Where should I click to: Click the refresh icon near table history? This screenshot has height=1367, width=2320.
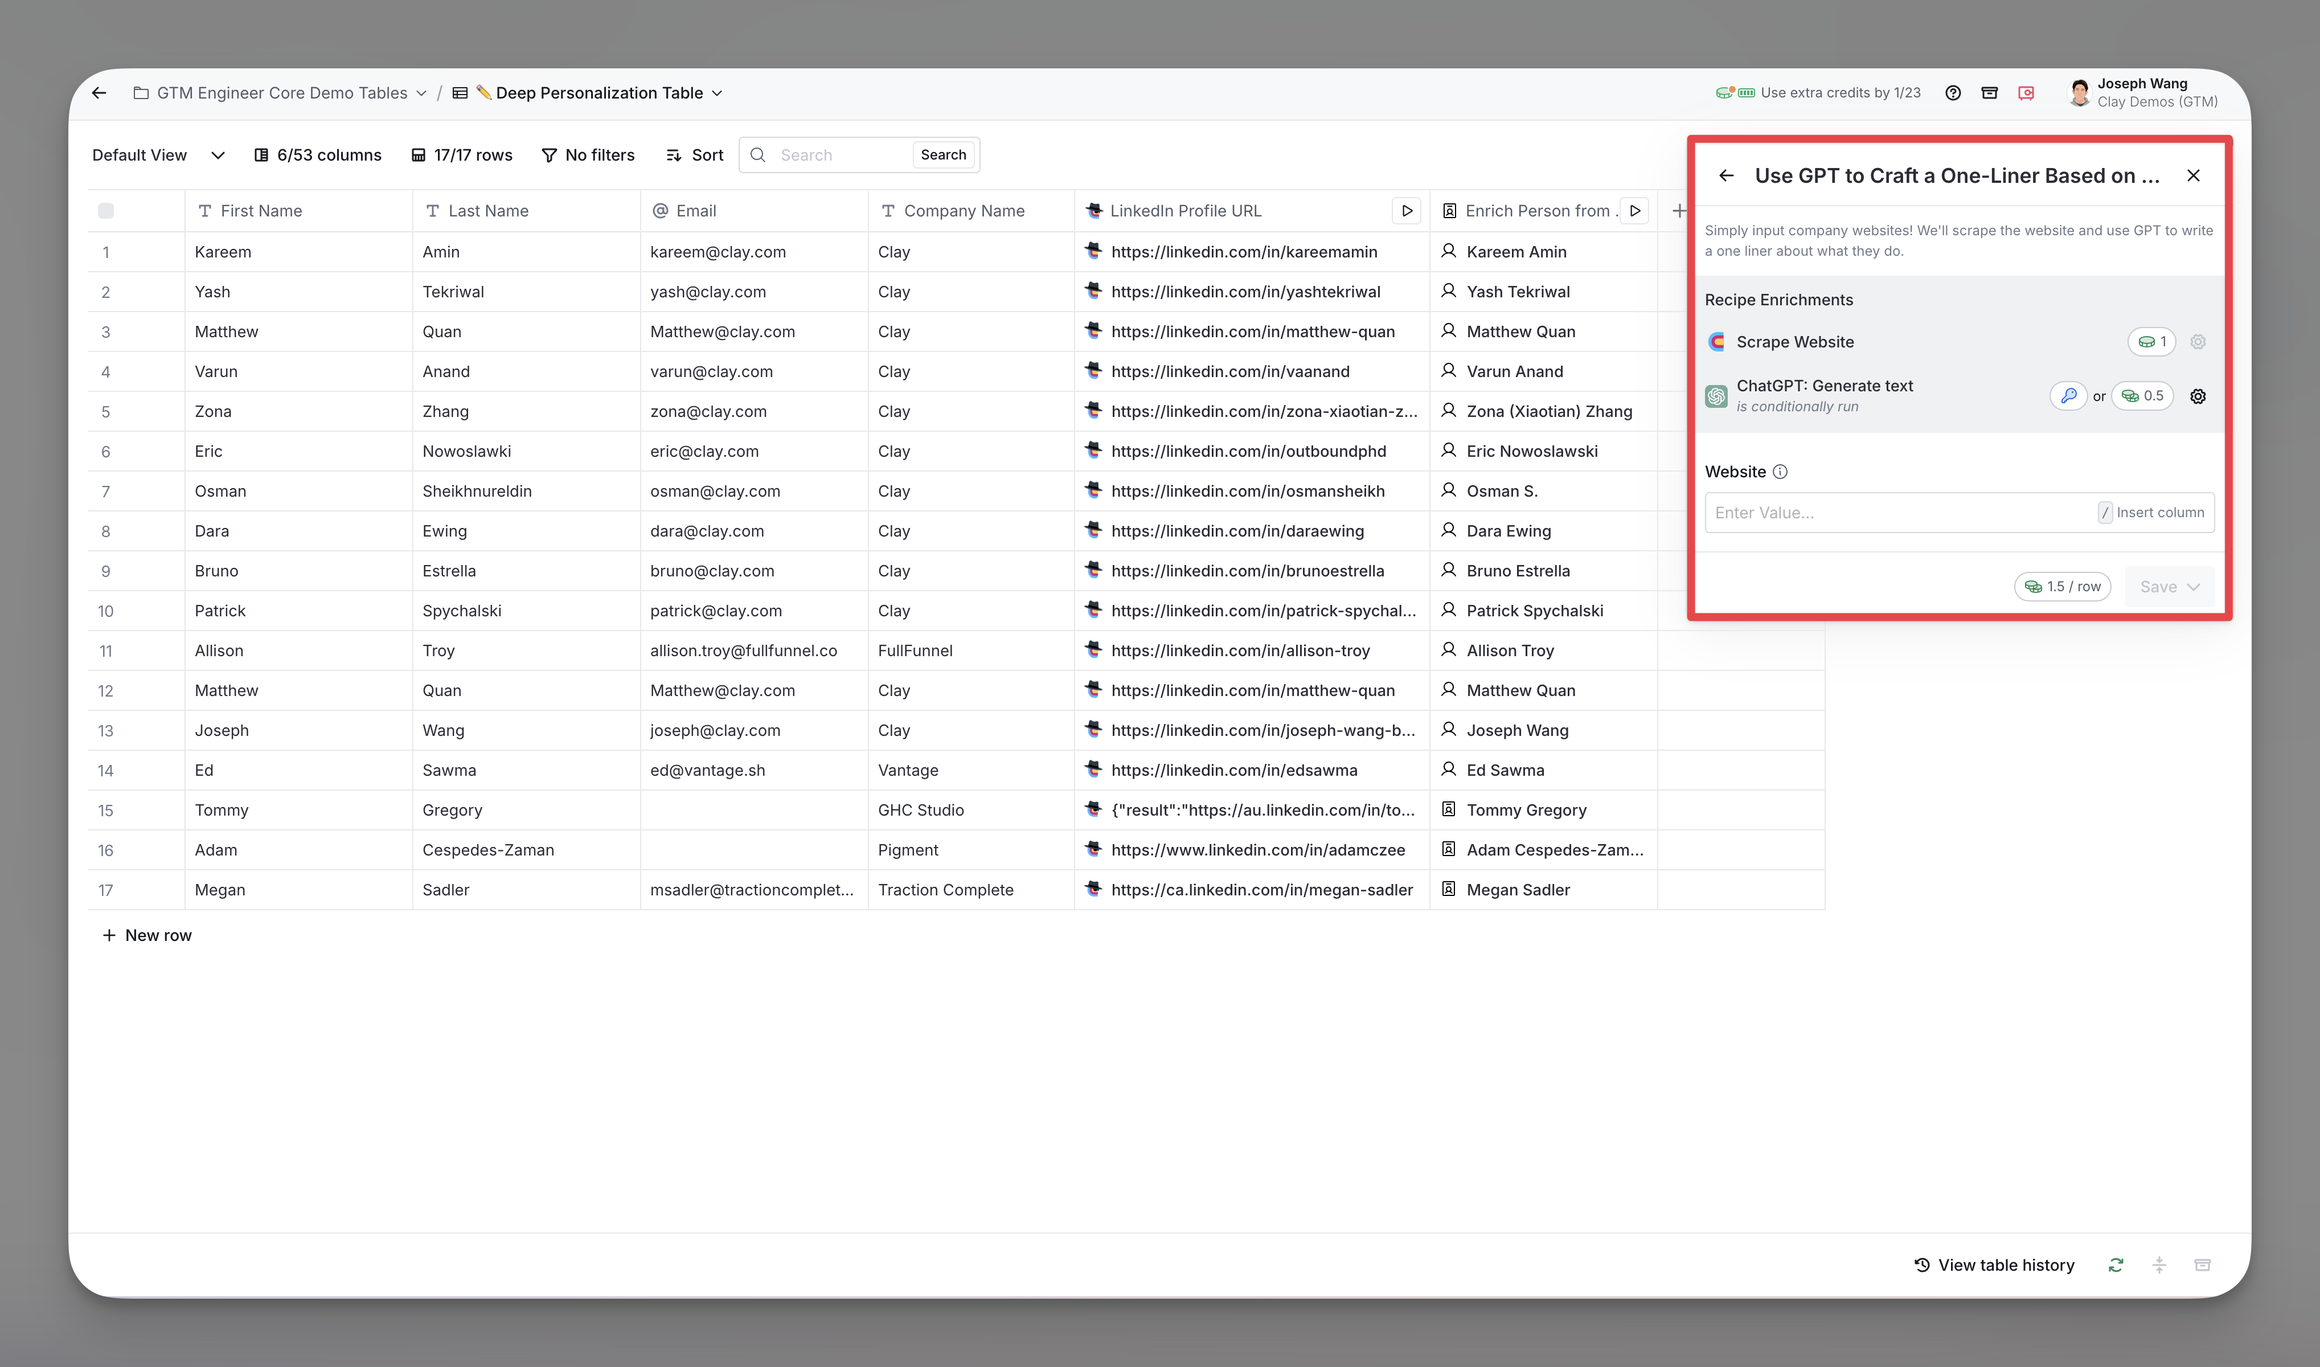point(2116,1264)
